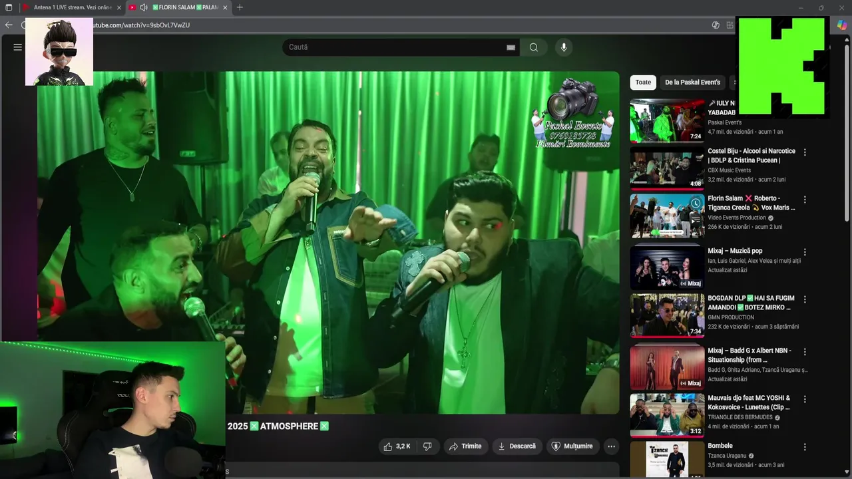
Task: Click the video player to pause
Action: 328,243
